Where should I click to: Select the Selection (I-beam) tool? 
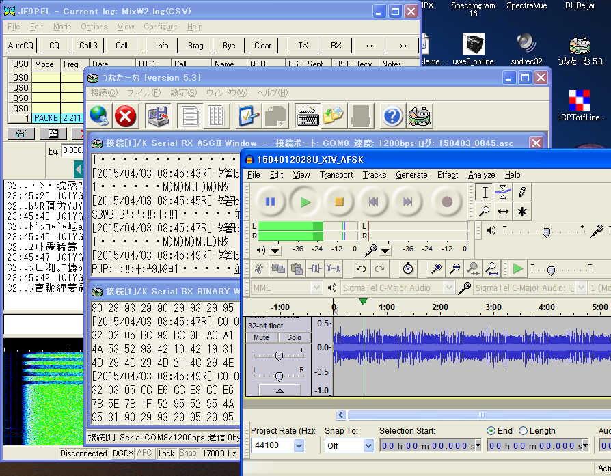pos(485,193)
